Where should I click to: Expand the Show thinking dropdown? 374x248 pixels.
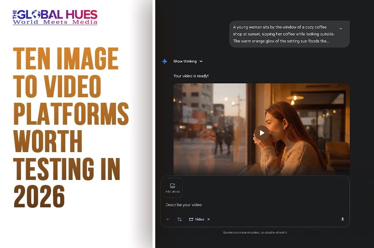click(x=188, y=61)
